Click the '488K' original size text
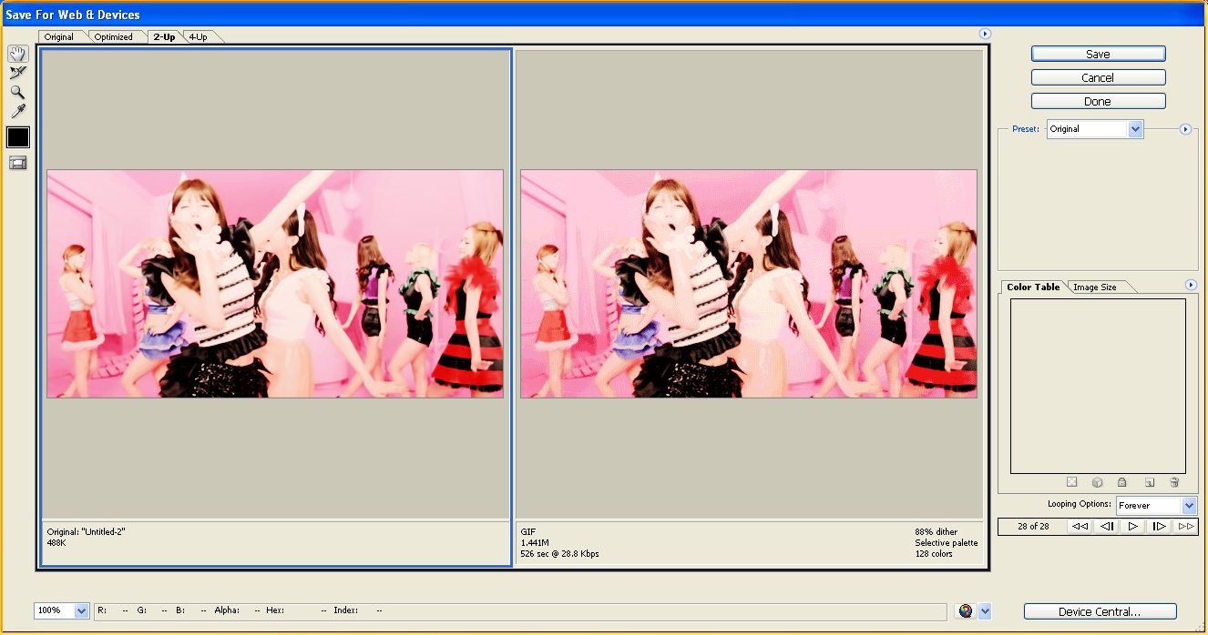Screen dimensions: 1208x635 (56, 542)
